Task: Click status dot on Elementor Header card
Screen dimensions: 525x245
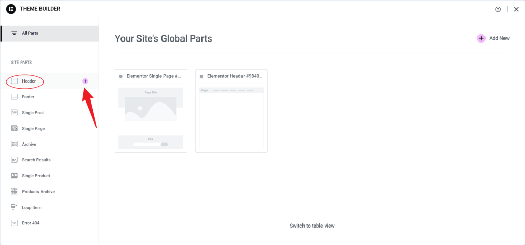Action: (x=201, y=77)
